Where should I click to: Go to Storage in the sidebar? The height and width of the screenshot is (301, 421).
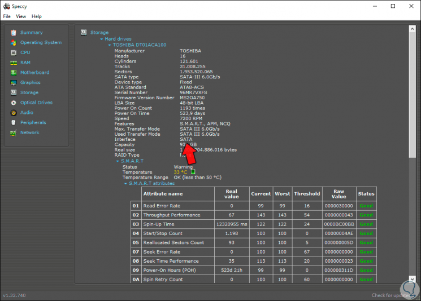[29, 92]
